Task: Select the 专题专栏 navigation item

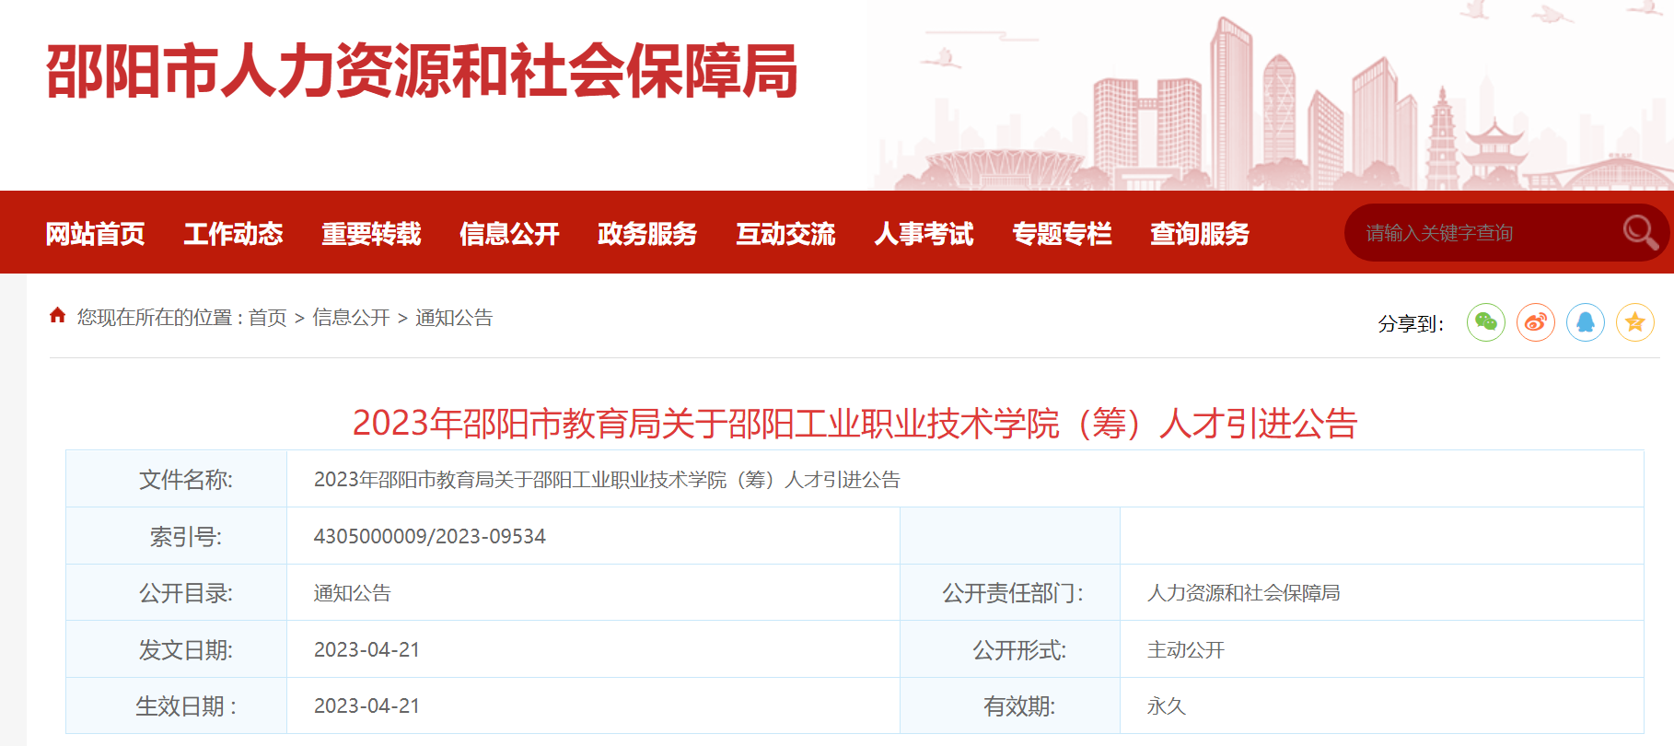Action: pyautogui.click(x=1062, y=234)
